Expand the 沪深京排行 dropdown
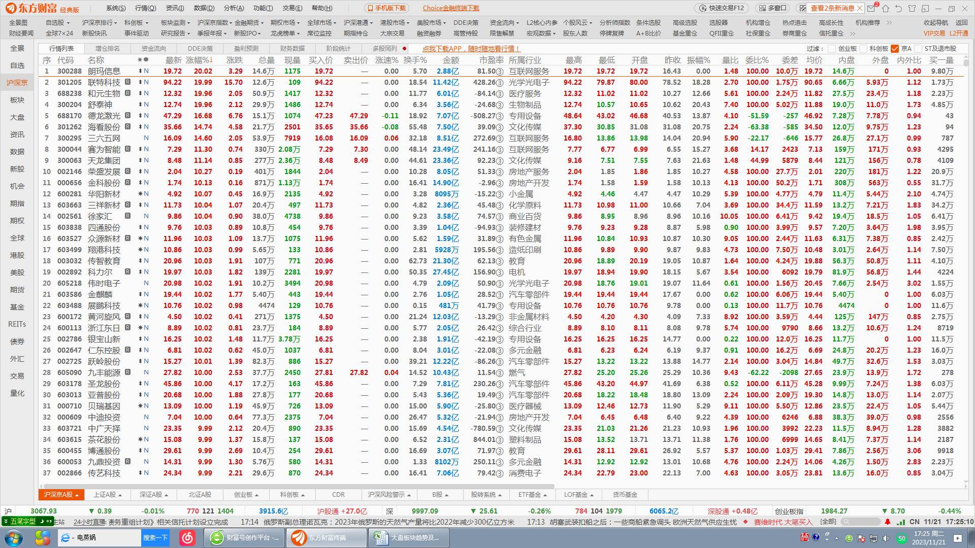Image resolution: width=975 pixels, height=548 pixels. [116, 23]
